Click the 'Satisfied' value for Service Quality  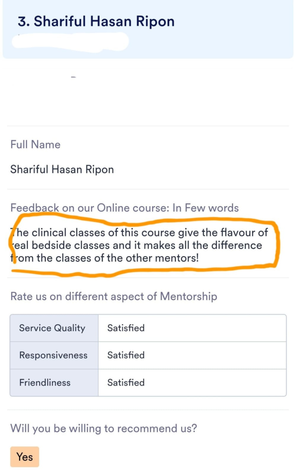tap(126, 328)
